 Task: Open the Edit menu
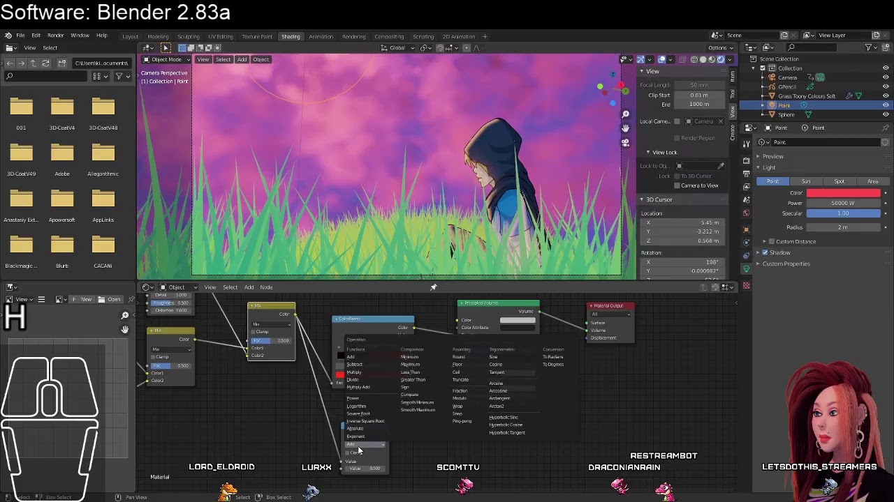click(36, 36)
